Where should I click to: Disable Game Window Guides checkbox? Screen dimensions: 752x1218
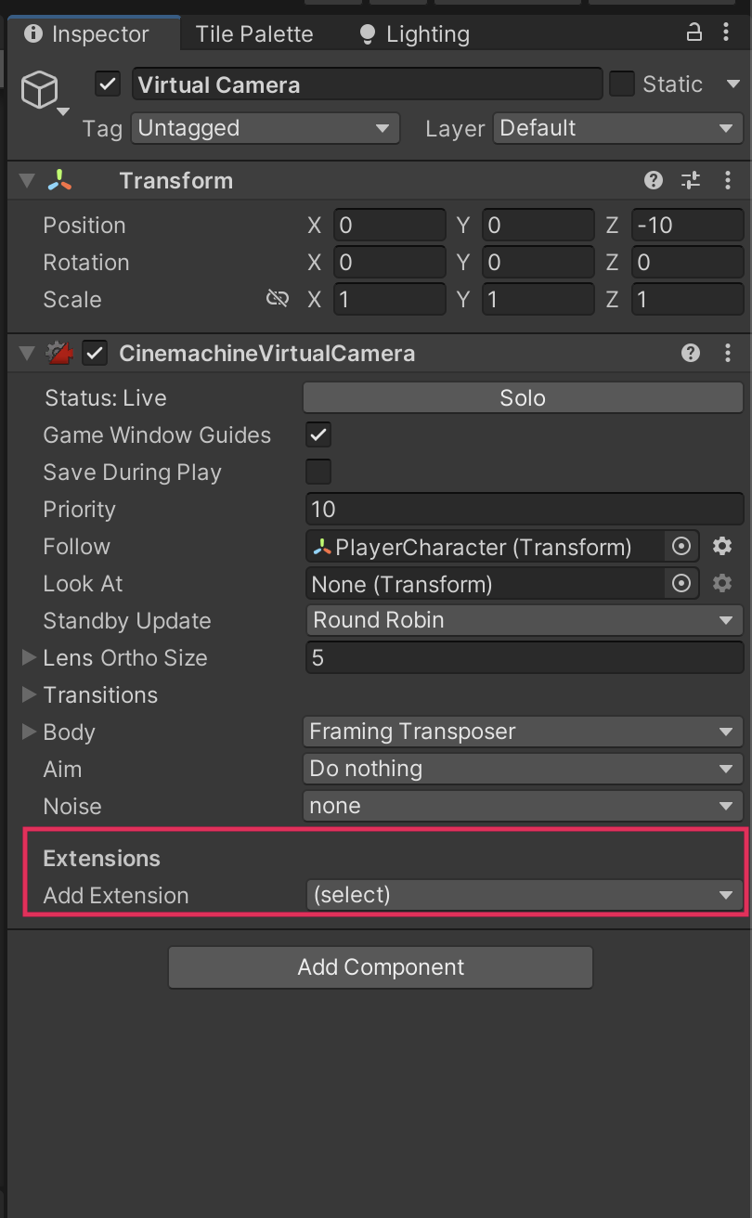[318, 434]
